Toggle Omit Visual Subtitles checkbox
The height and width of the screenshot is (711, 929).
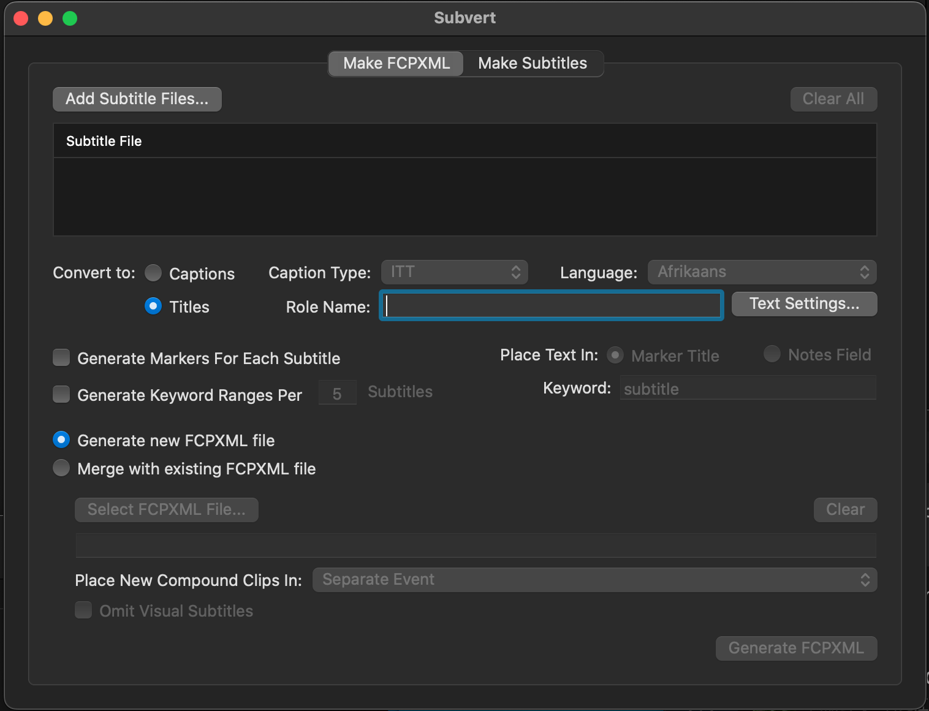(x=83, y=610)
